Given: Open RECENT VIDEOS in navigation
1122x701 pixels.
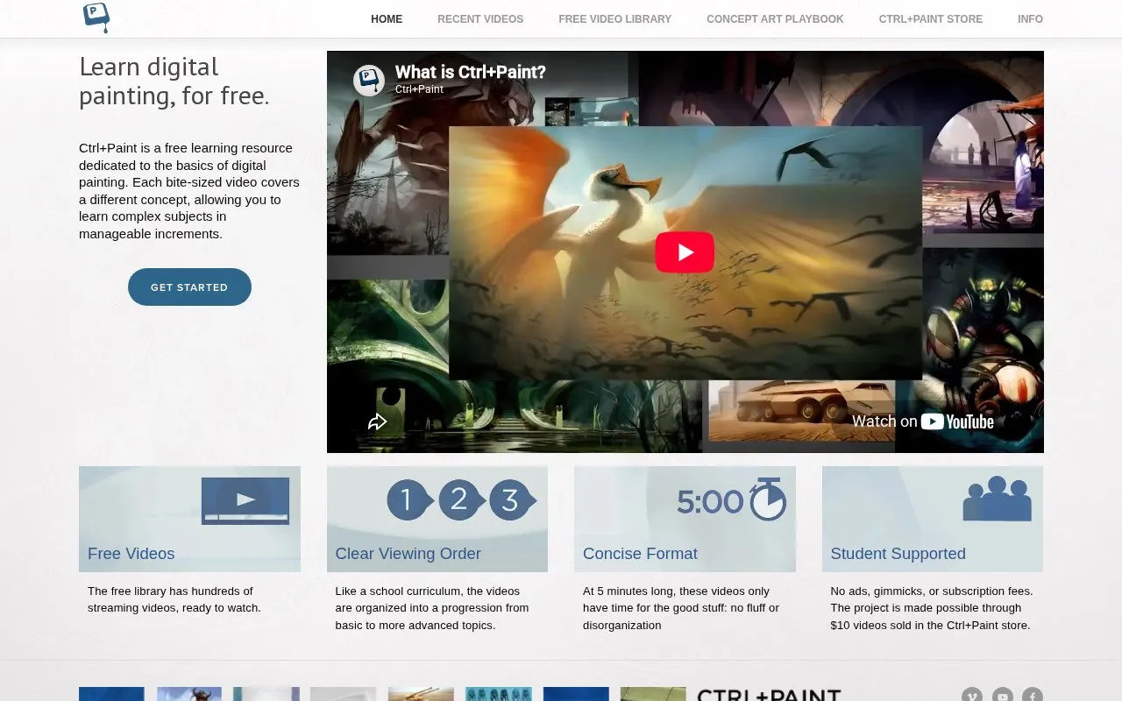Looking at the screenshot, I should [x=480, y=19].
